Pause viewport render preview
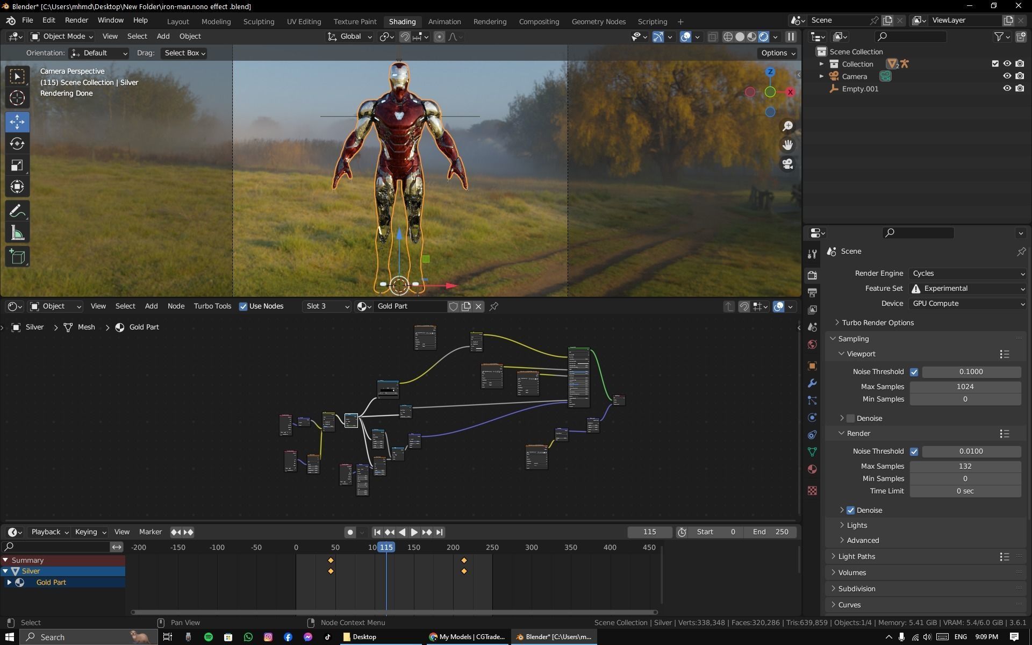Screen dimensions: 1032x645 [791, 37]
